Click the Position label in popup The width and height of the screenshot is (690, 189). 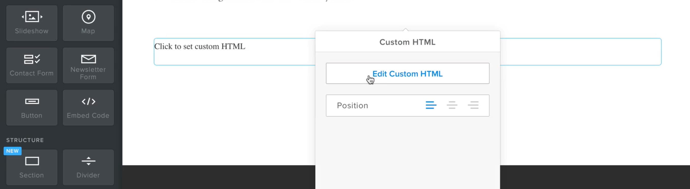pos(352,106)
